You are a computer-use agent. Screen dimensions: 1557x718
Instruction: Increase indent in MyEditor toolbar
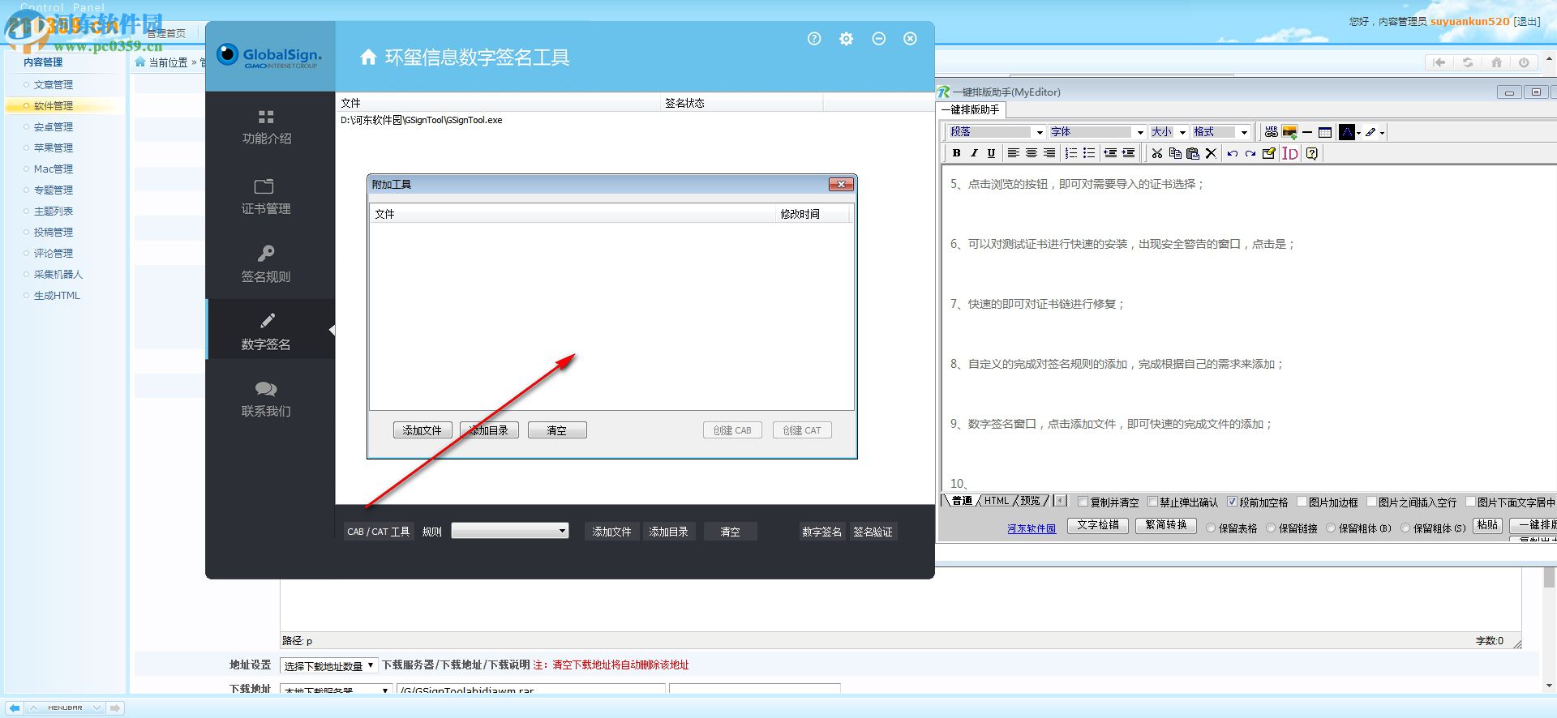(1128, 153)
